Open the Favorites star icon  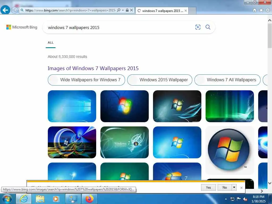pos(261,10)
